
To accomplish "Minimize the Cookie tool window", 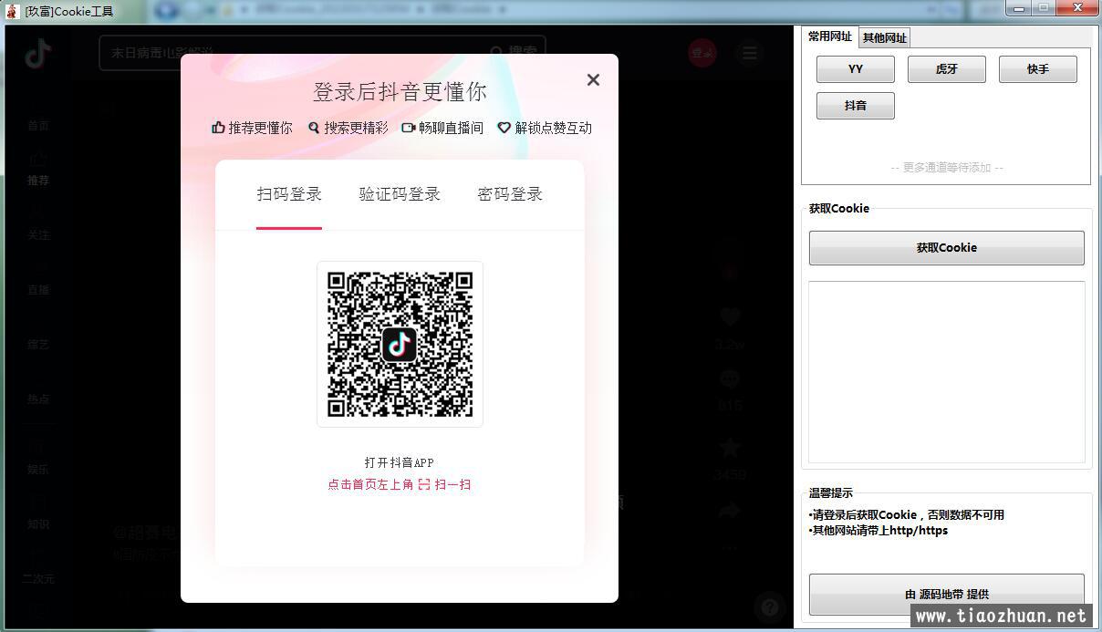I will pyautogui.click(x=1020, y=8).
